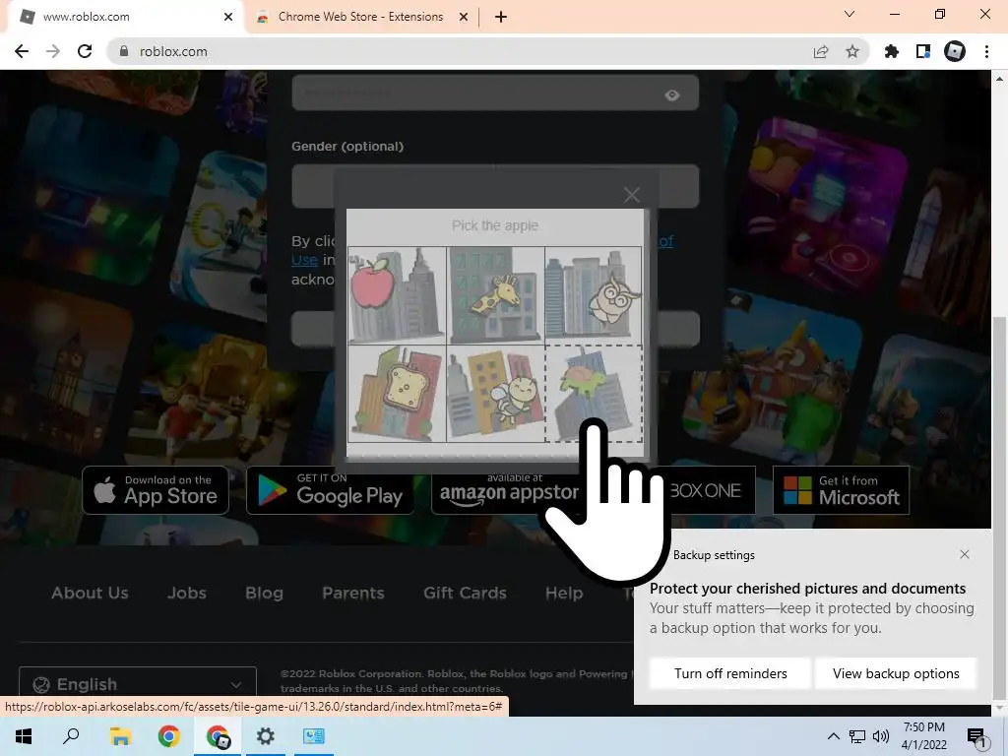Open network status tray icon
The height and width of the screenshot is (756, 1008).
click(857, 736)
